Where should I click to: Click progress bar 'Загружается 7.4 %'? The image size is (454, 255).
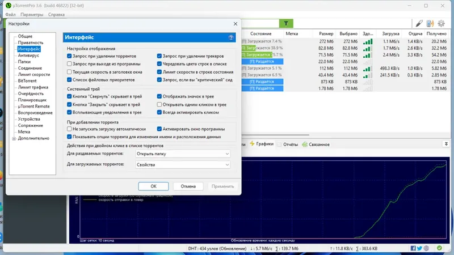click(262, 41)
